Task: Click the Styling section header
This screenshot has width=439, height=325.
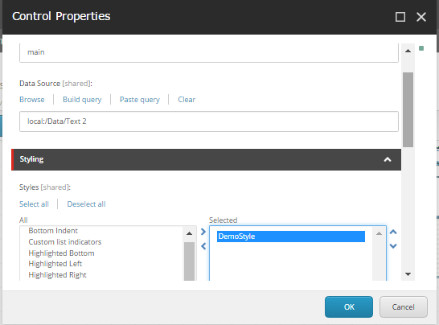Action: click(206, 159)
